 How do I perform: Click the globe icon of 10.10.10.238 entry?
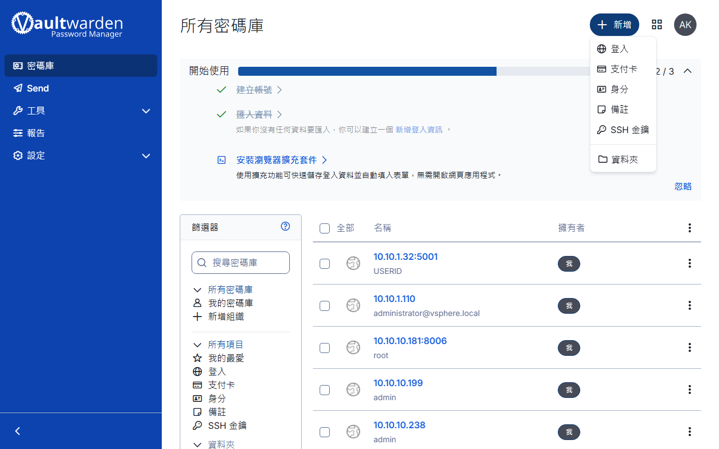(353, 432)
